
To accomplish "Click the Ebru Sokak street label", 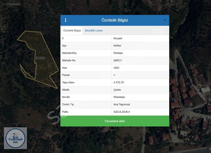I will (x=185, y=70).
